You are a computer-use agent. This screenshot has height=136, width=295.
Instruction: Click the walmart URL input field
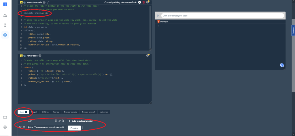(x=46, y=127)
